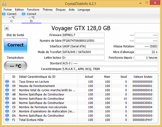This screenshot has width=162, height=127.
Task: Click the blue Correct health status button
Action: pos(15,45)
